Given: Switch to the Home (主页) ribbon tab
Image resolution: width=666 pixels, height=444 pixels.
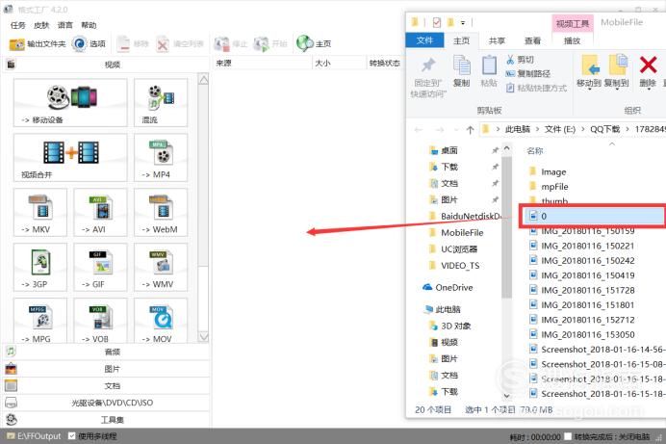Looking at the screenshot, I should coord(462,40).
